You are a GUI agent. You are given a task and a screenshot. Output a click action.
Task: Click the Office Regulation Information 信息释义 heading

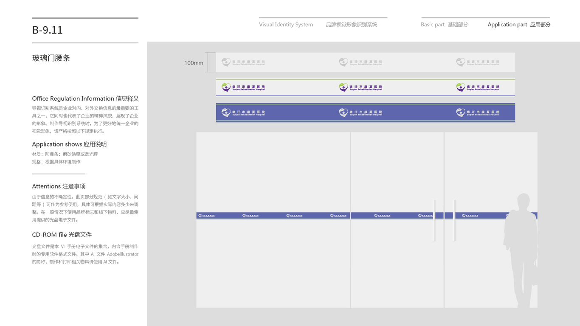85,98
